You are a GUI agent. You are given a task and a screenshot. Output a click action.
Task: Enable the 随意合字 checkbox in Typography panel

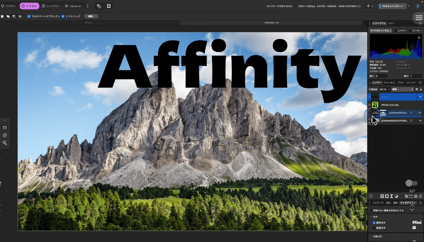pyautogui.click(x=374, y=228)
